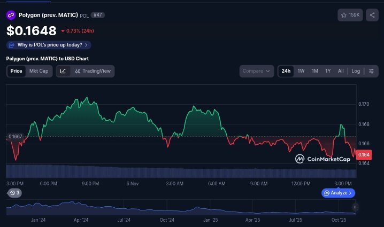Image resolution: width=384 pixels, height=227 pixels.
Task: Choose the 1Y time range
Action: (x=328, y=71)
